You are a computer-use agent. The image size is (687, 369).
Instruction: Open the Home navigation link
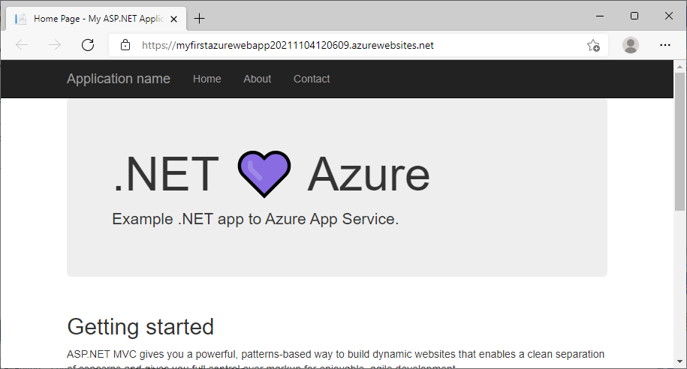tap(206, 79)
